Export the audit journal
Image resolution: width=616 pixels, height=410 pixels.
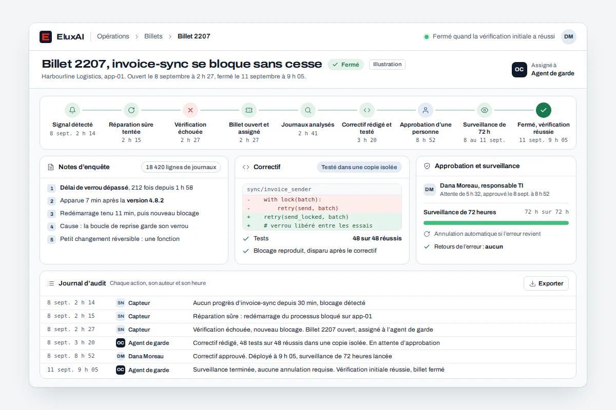point(546,283)
